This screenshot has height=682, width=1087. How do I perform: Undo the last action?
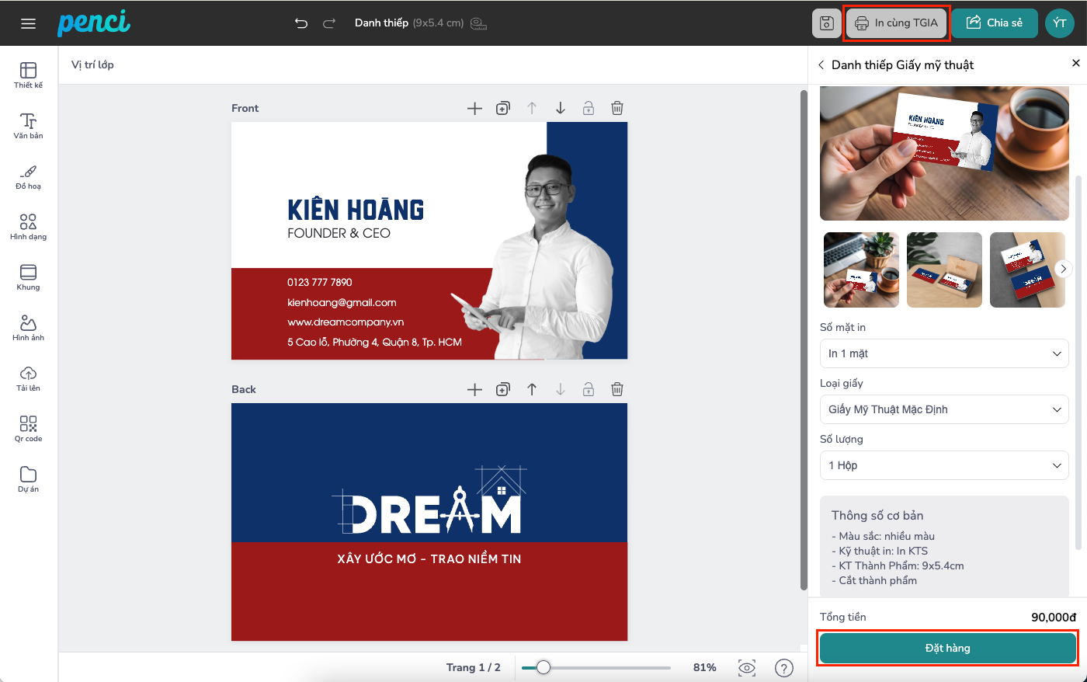pos(301,23)
